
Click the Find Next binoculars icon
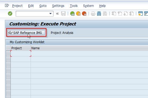tap(105, 14)
